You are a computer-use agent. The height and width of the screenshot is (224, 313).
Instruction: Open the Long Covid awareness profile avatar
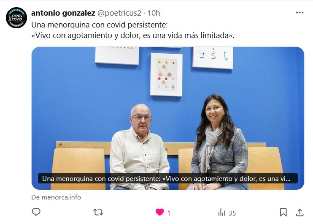(x=16, y=18)
